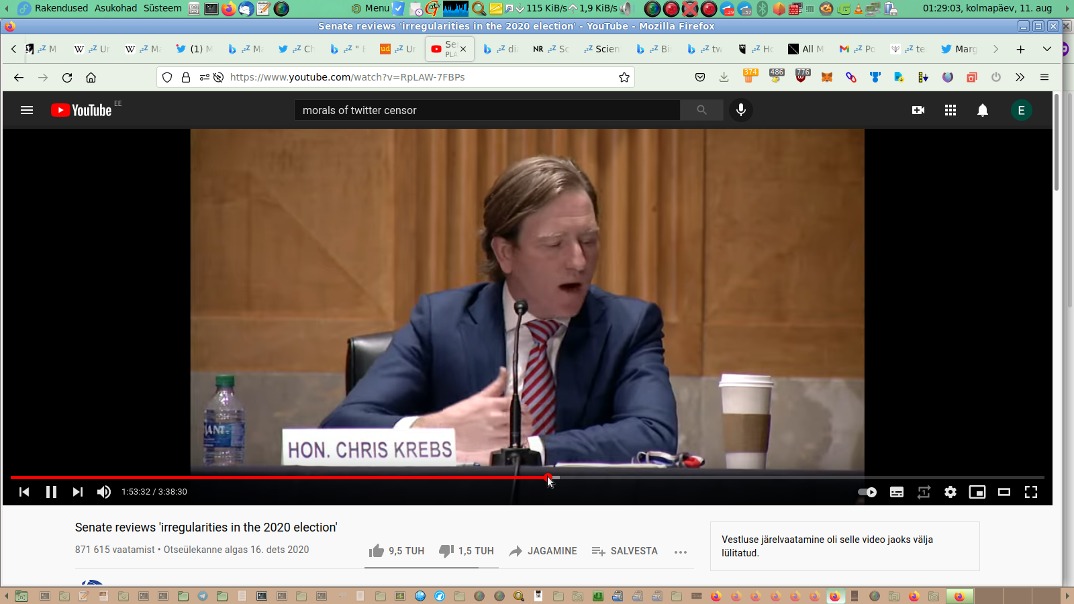The height and width of the screenshot is (604, 1074).
Task: Dislike the video (1,5 TUH)
Action: (x=466, y=551)
